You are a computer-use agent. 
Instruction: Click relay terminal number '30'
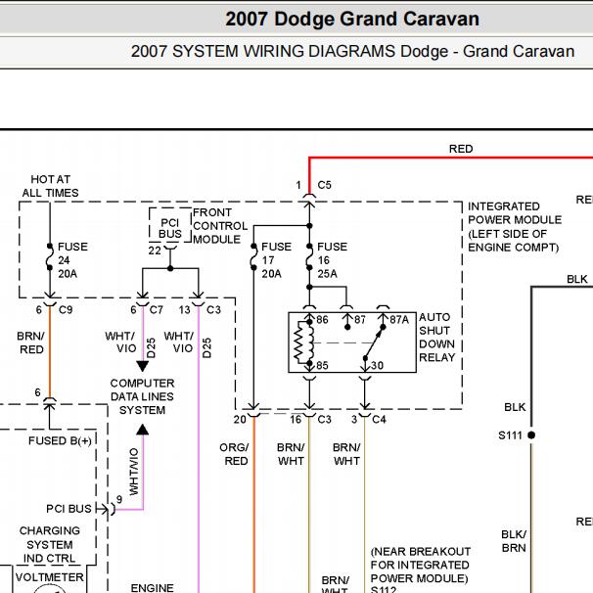click(377, 365)
